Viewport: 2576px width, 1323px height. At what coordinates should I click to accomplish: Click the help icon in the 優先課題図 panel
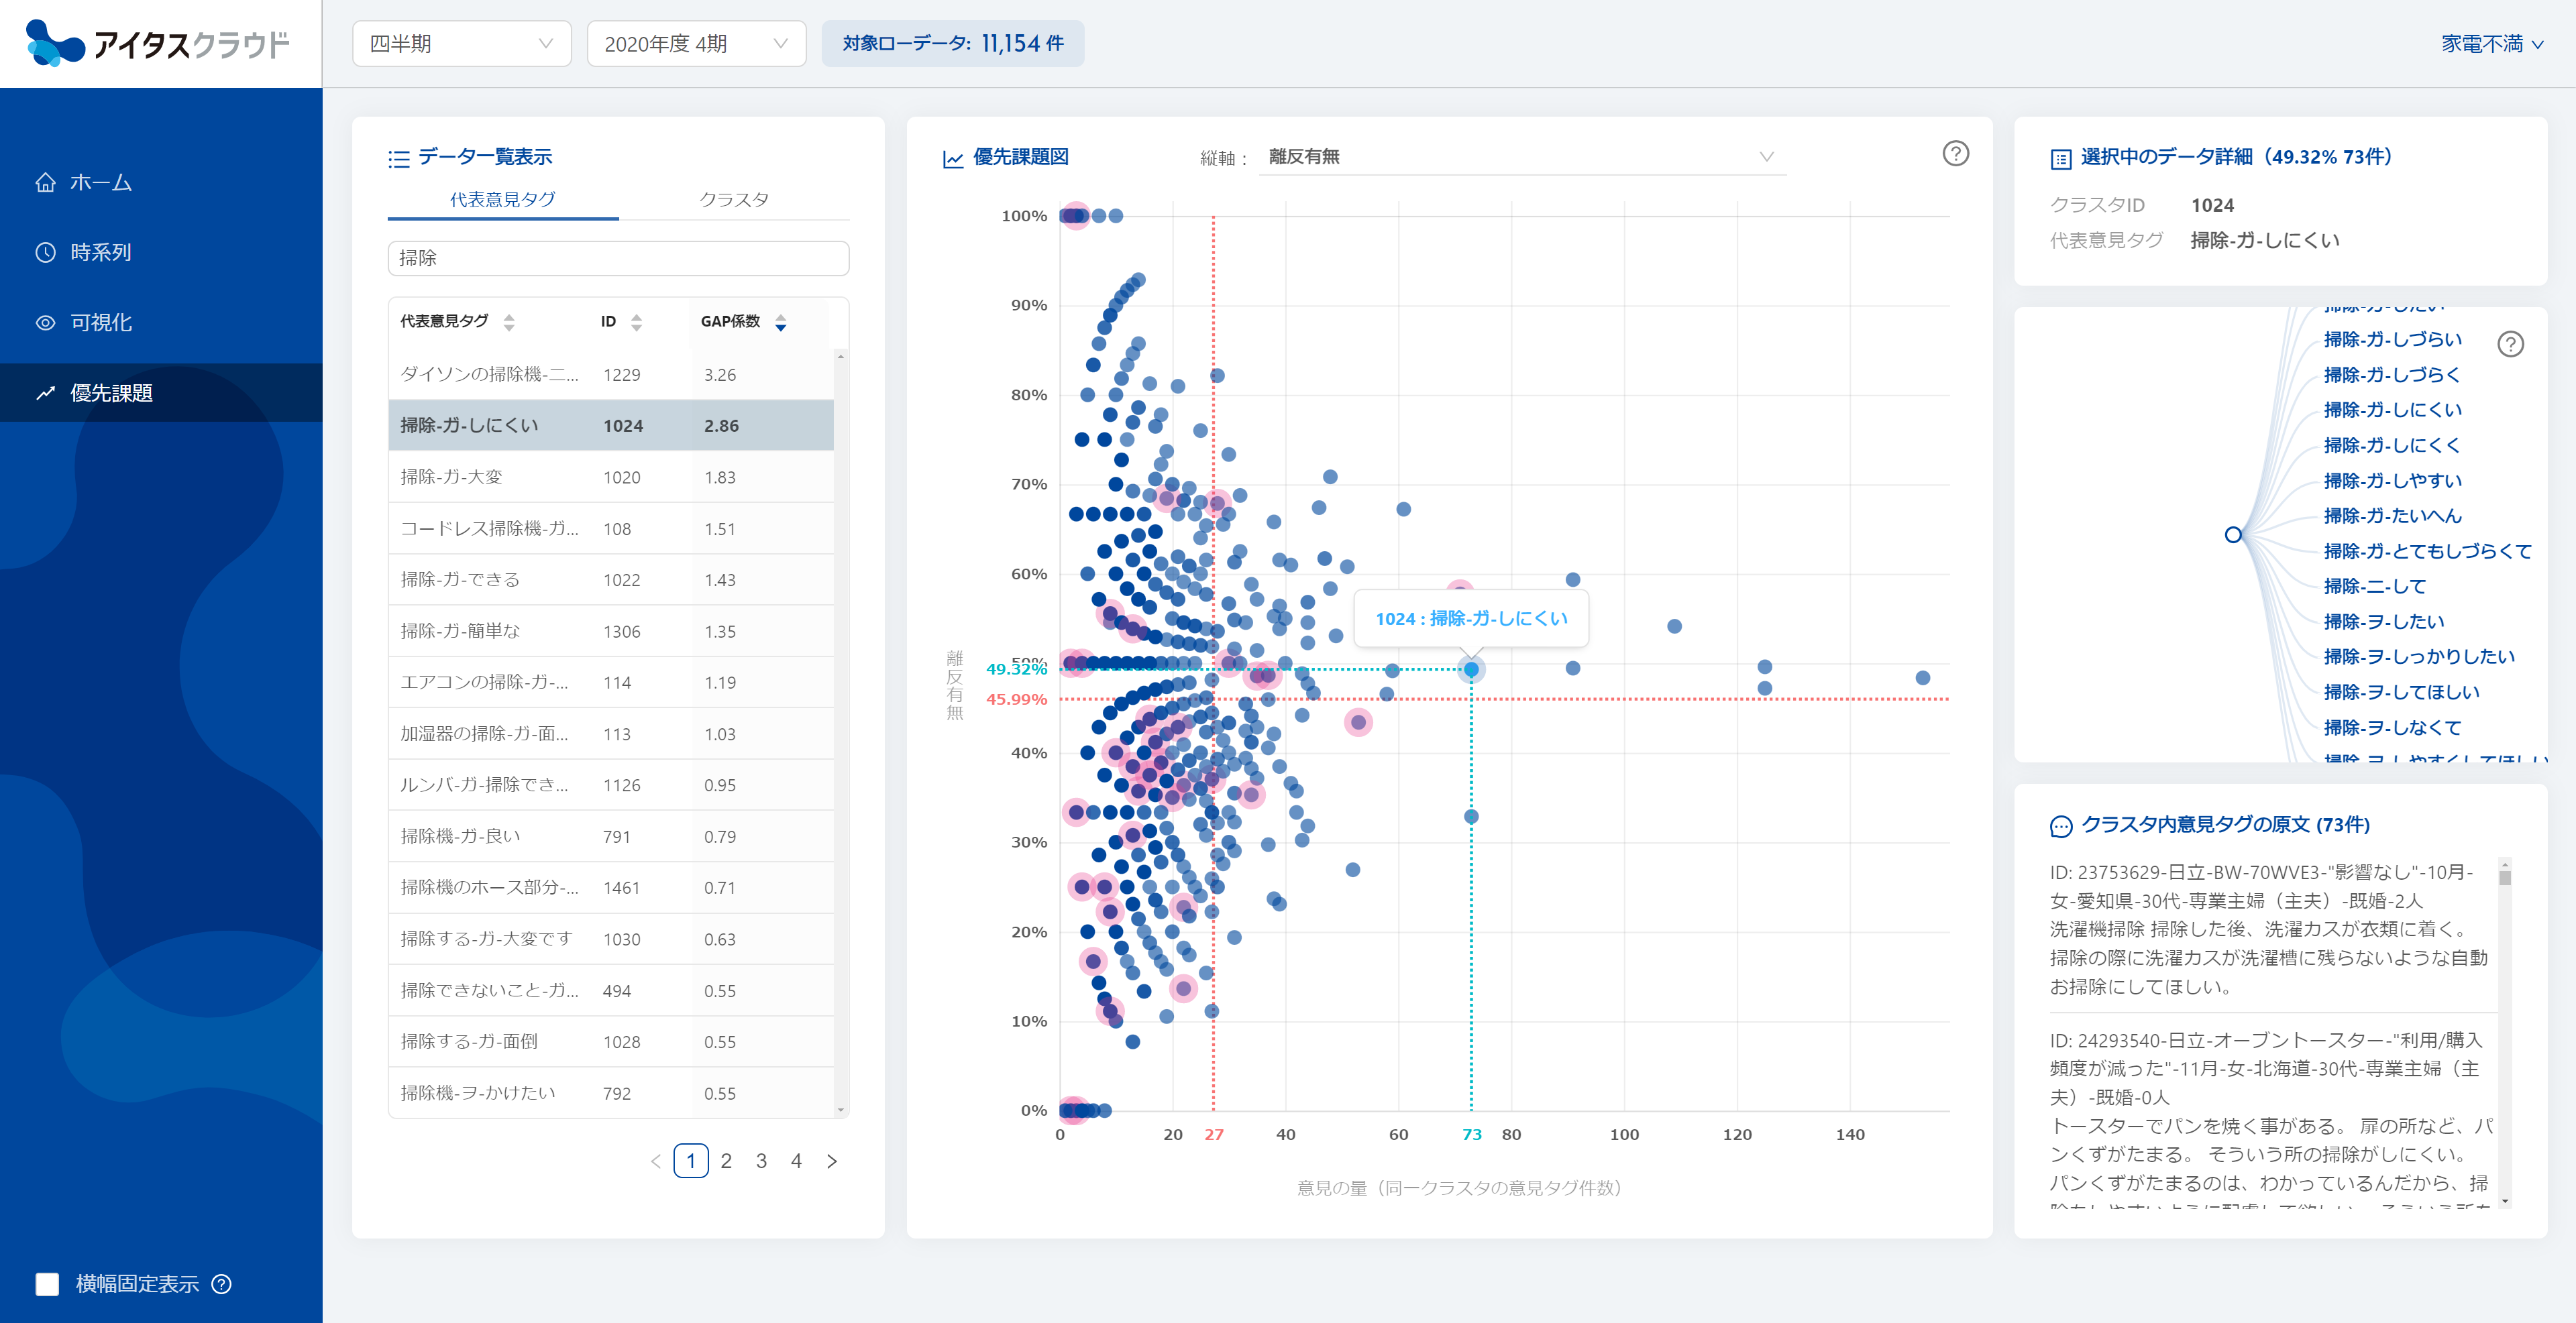pyautogui.click(x=1955, y=154)
